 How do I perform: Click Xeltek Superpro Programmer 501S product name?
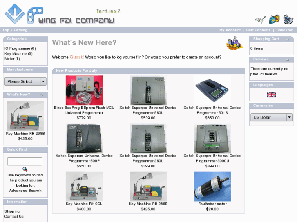tap(212, 110)
